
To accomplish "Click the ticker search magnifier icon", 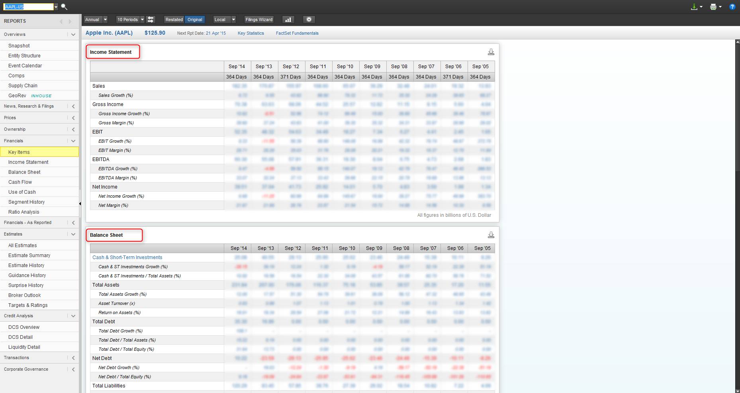I will pyautogui.click(x=64, y=7).
